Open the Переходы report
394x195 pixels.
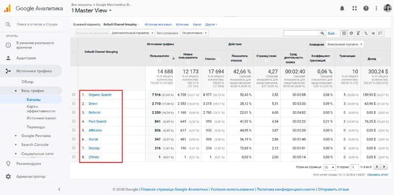click(x=36, y=127)
